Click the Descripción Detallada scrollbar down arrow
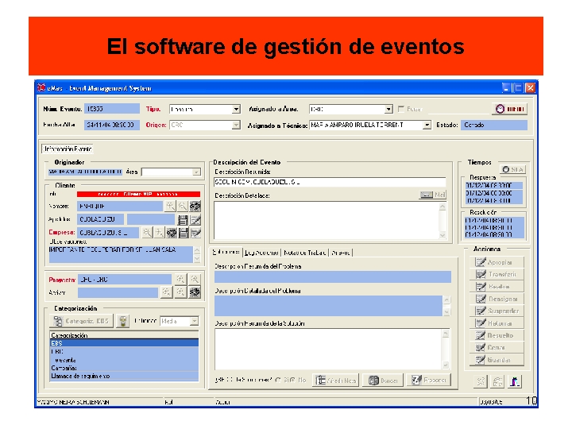 (443, 235)
